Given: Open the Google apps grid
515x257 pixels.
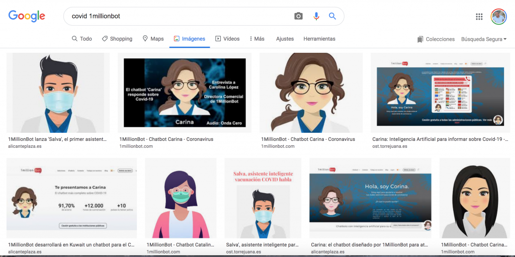Looking at the screenshot, I should click(x=479, y=17).
